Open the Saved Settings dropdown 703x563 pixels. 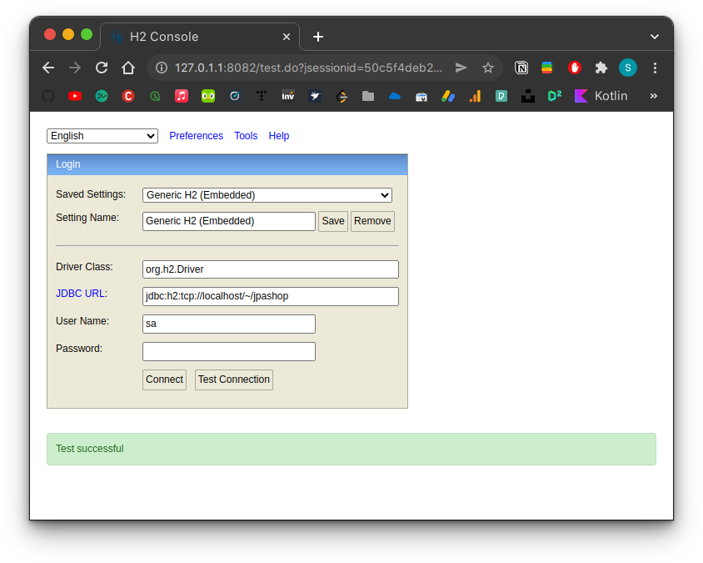tap(267, 195)
